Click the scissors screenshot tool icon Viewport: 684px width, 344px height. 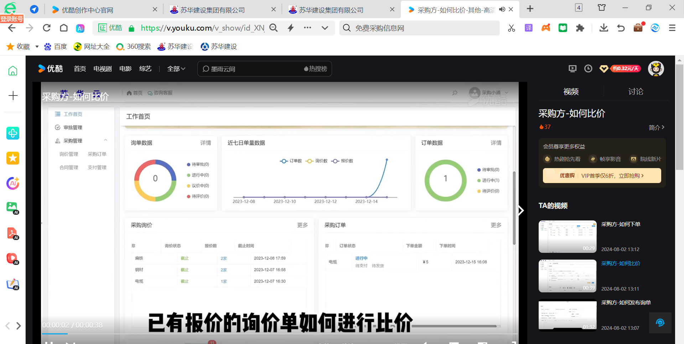512,28
